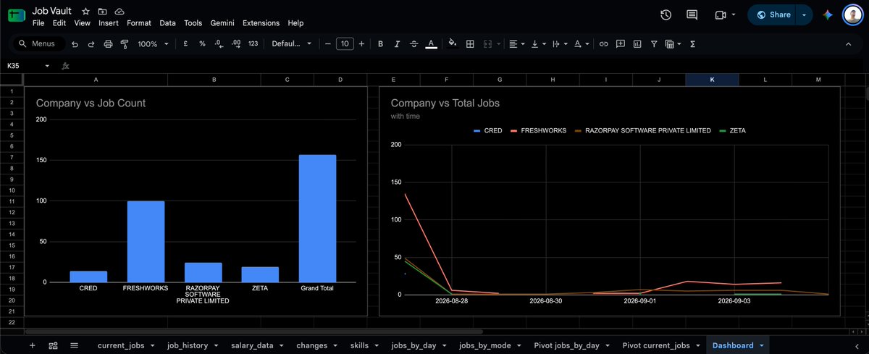Format as currency with pound icon

point(186,44)
